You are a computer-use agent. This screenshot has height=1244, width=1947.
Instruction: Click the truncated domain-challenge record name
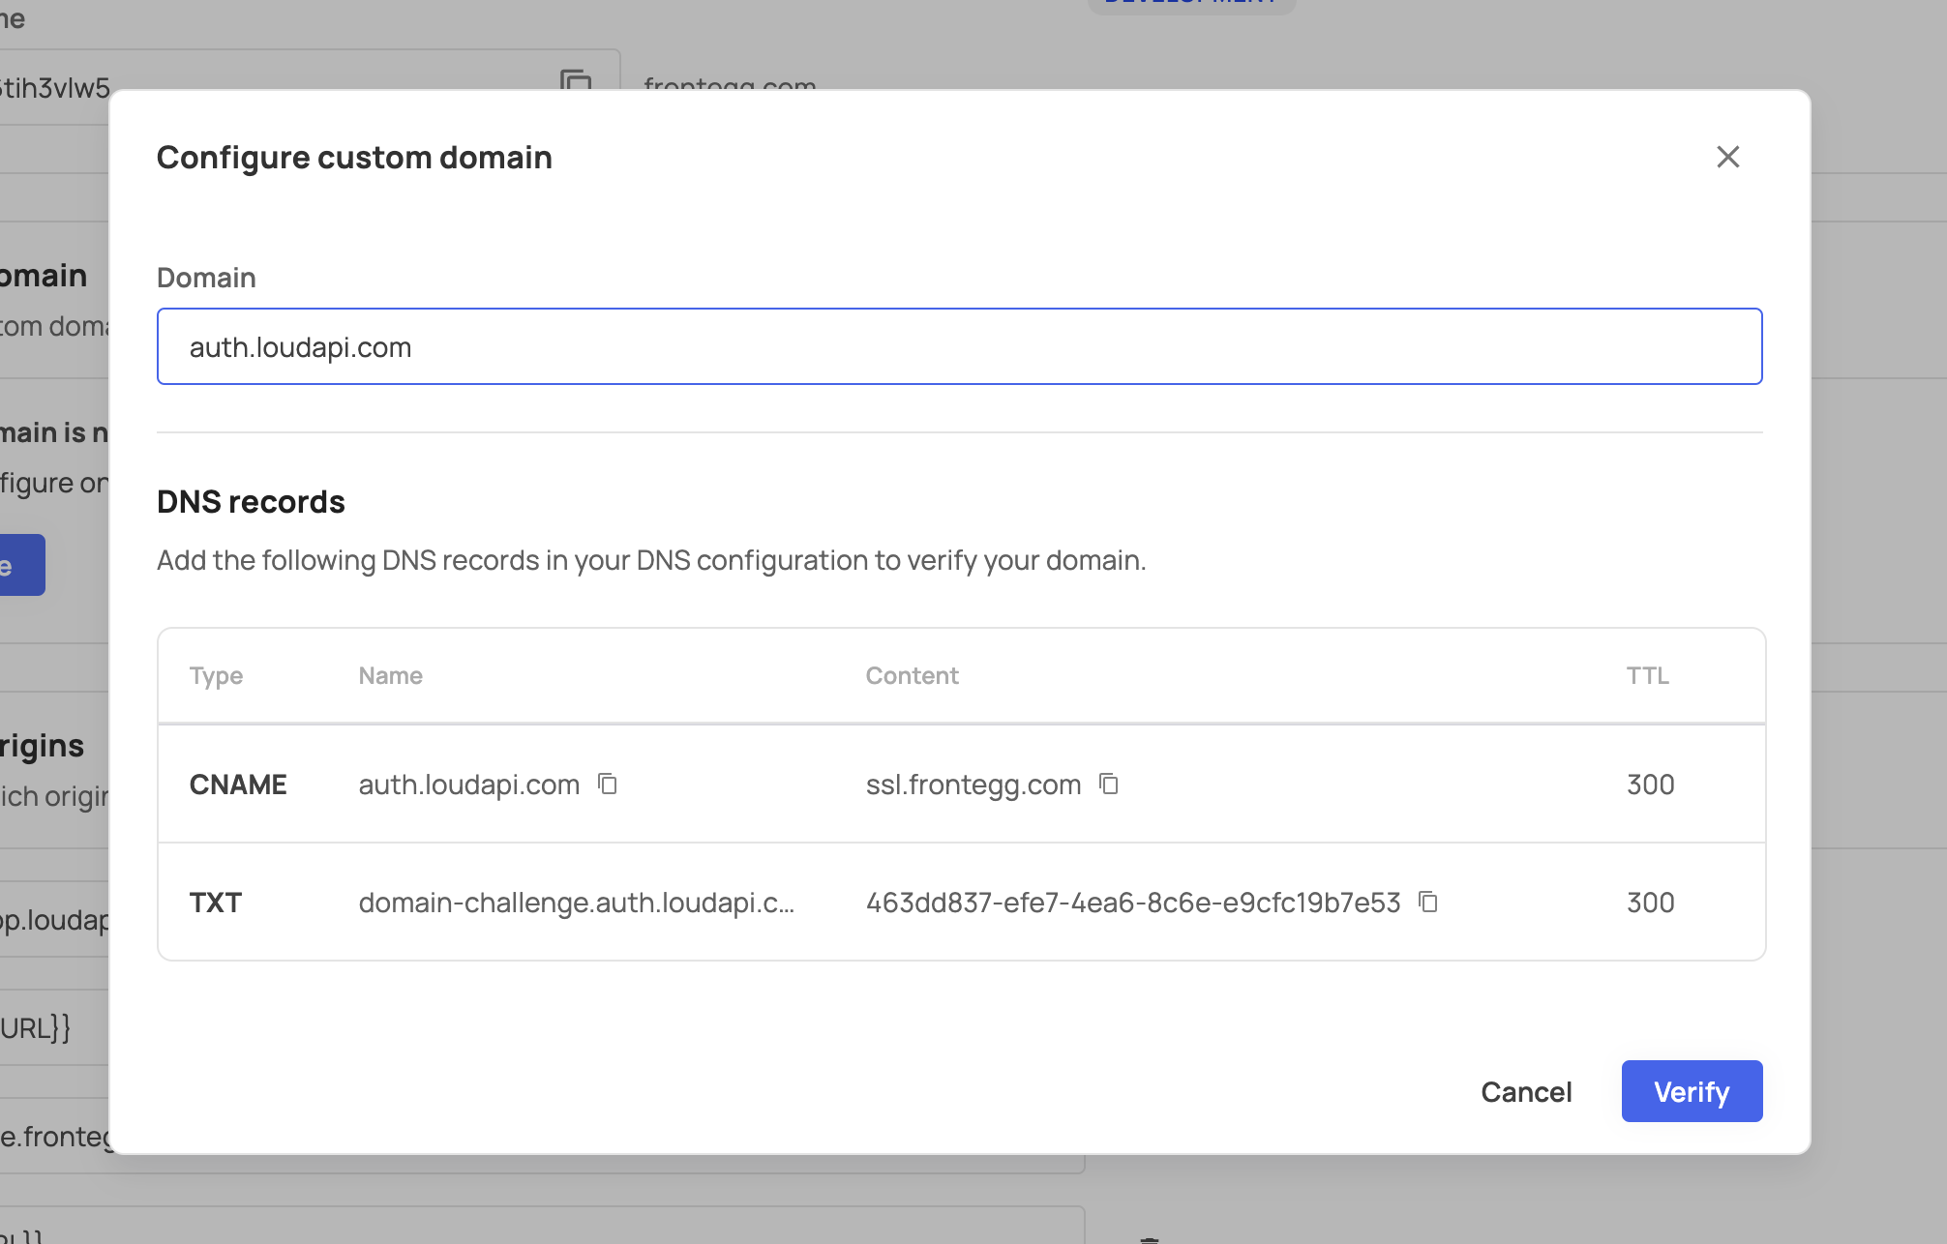coord(576,903)
